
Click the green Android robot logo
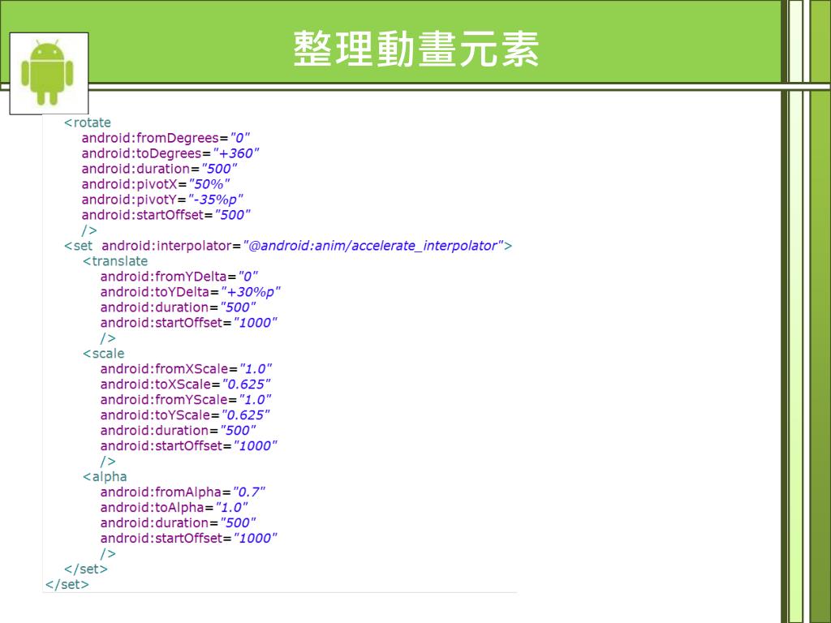pyautogui.click(x=49, y=73)
